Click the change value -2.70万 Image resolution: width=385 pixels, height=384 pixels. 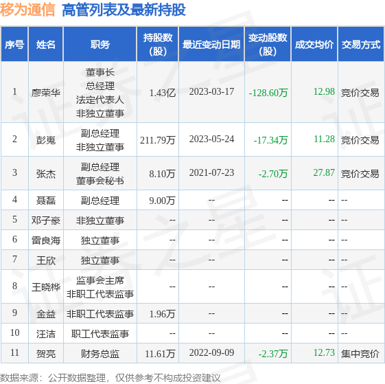[273, 174]
